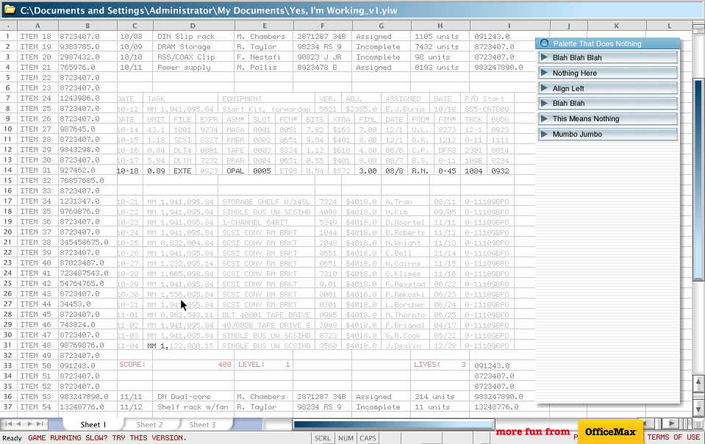Screen dimensions: 705x444
Task: Select column A header
Action: (x=37, y=26)
